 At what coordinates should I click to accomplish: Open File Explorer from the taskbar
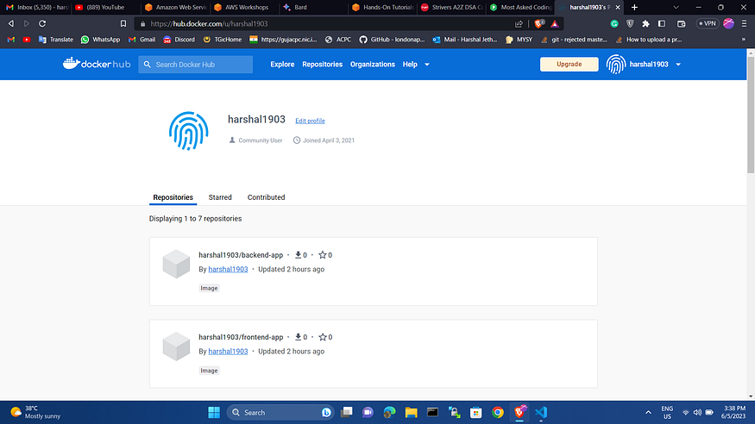point(411,413)
